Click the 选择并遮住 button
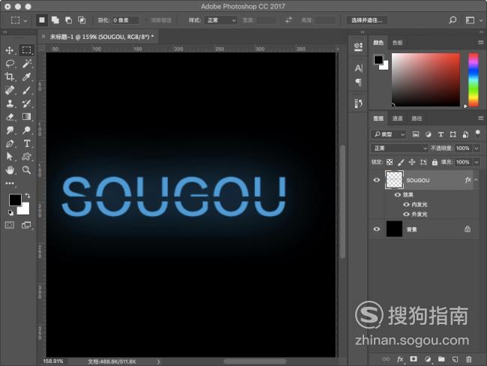 click(367, 20)
